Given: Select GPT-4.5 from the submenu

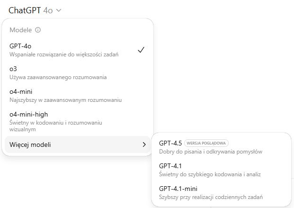Looking at the screenshot, I should [x=221, y=147].
